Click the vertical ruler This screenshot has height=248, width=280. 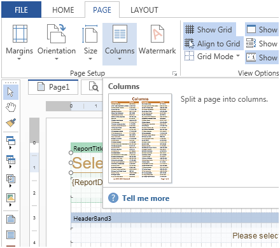pyautogui.click(x=34, y=182)
